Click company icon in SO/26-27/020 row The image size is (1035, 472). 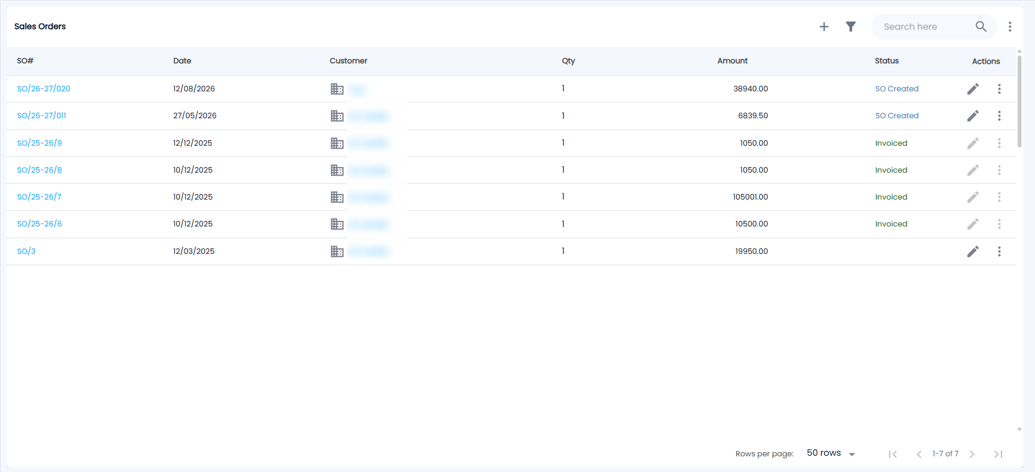pyautogui.click(x=337, y=89)
